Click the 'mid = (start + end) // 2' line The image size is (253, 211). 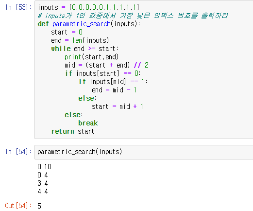[106, 65]
